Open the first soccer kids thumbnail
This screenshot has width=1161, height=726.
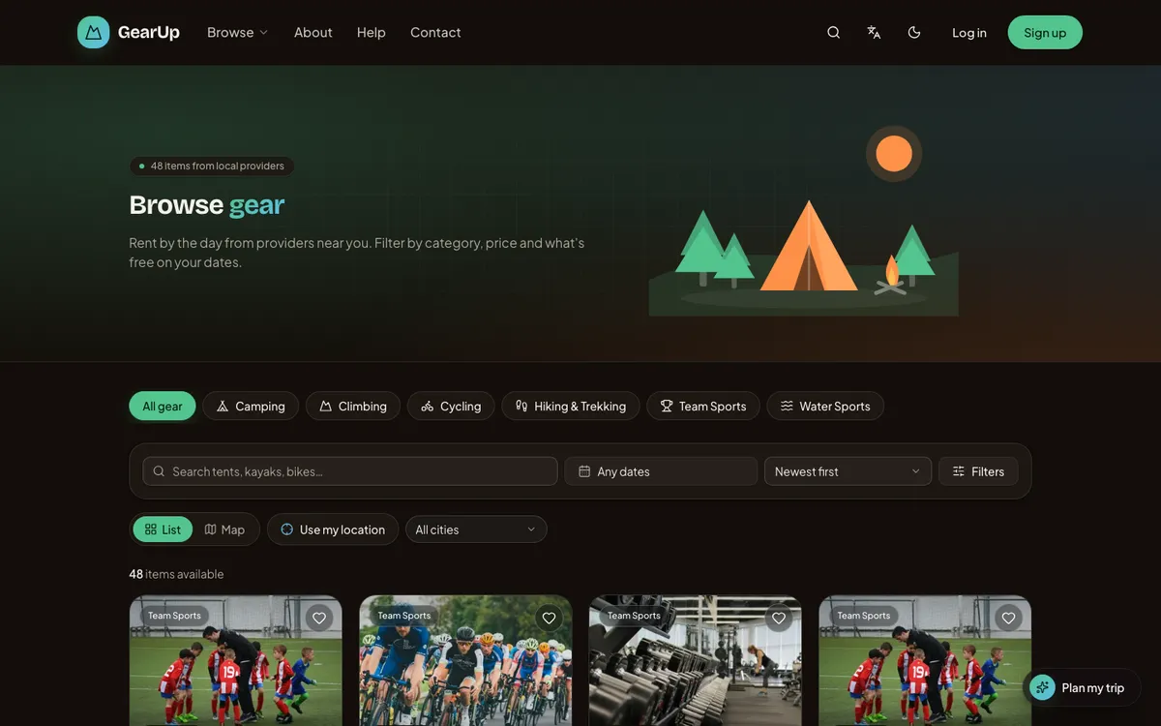point(236,660)
